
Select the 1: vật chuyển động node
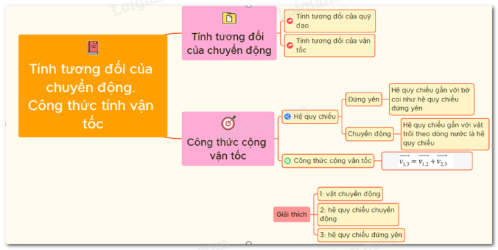(350, 194)
